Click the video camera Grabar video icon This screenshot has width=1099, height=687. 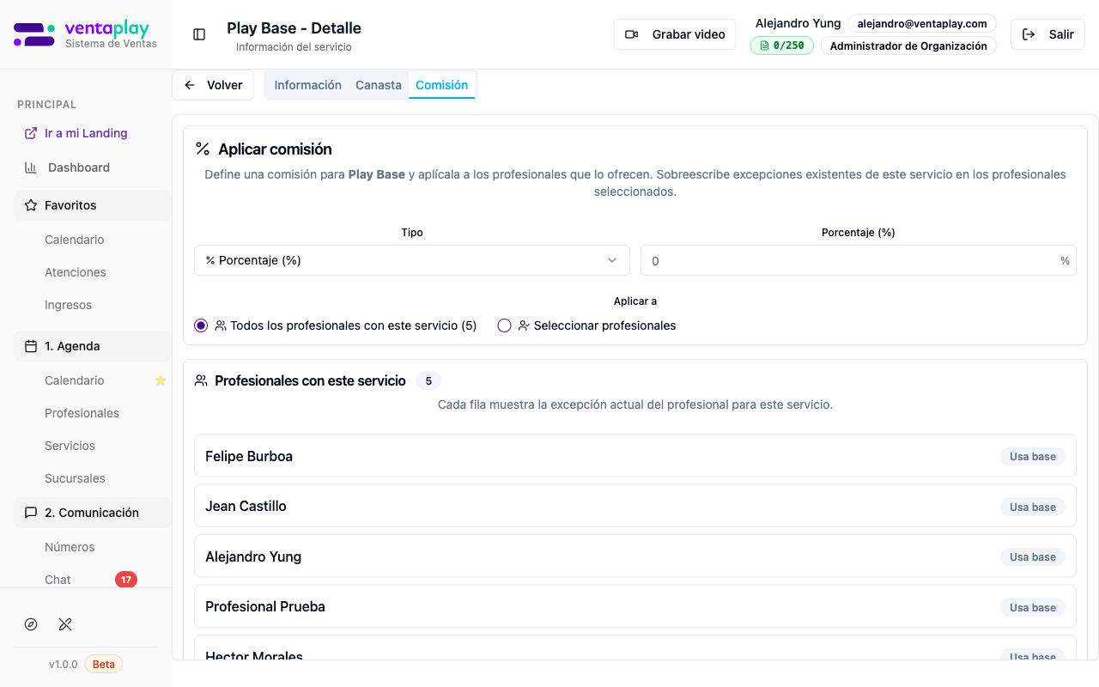coord(632,34)
